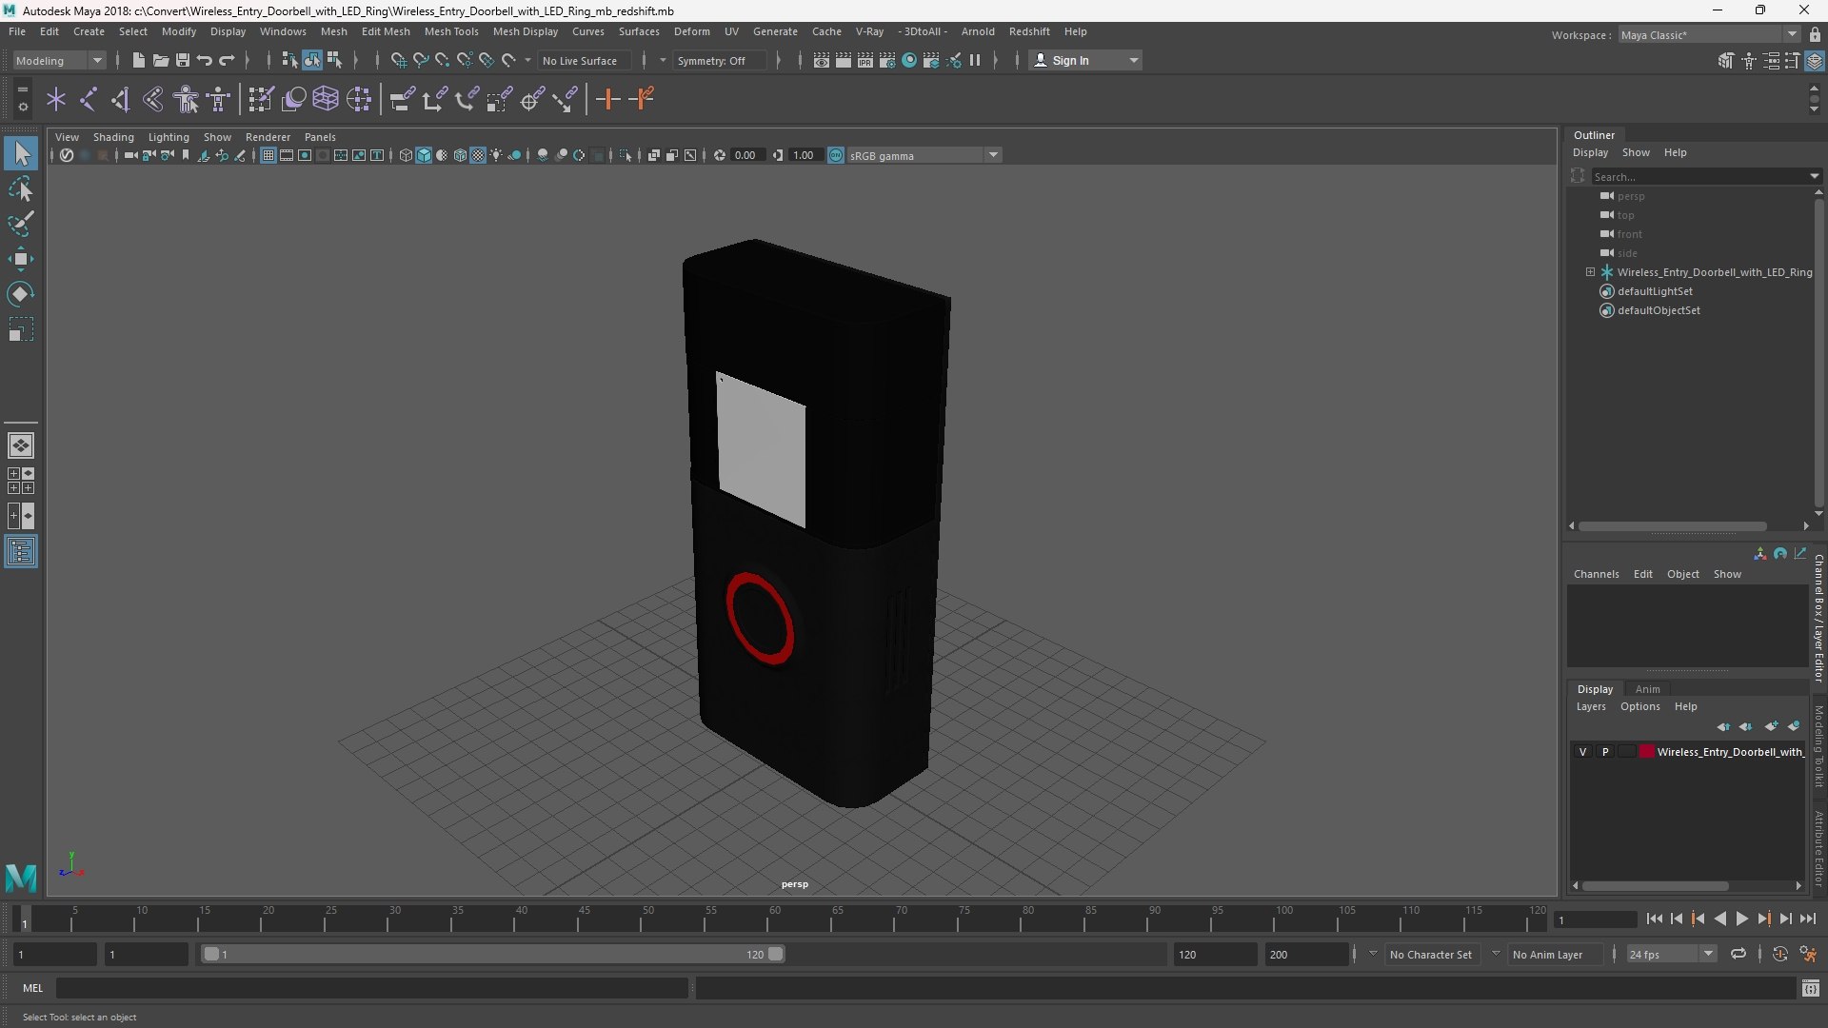The height and width of the screenshot is (1028, 1828).
Task: Click the Undo arrow icon
Action: click(205, 60)
